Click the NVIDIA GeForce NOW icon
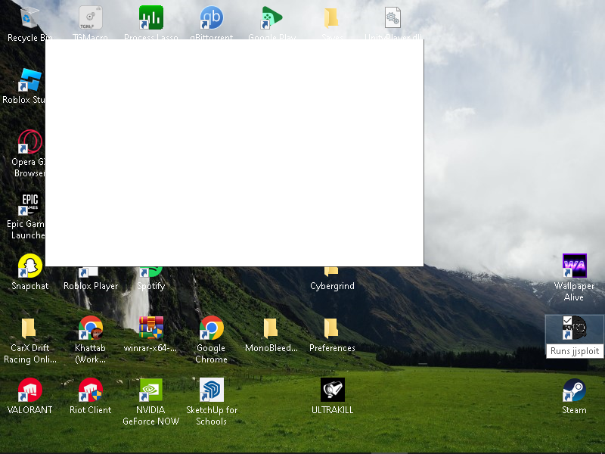 (x=150, y=390)
